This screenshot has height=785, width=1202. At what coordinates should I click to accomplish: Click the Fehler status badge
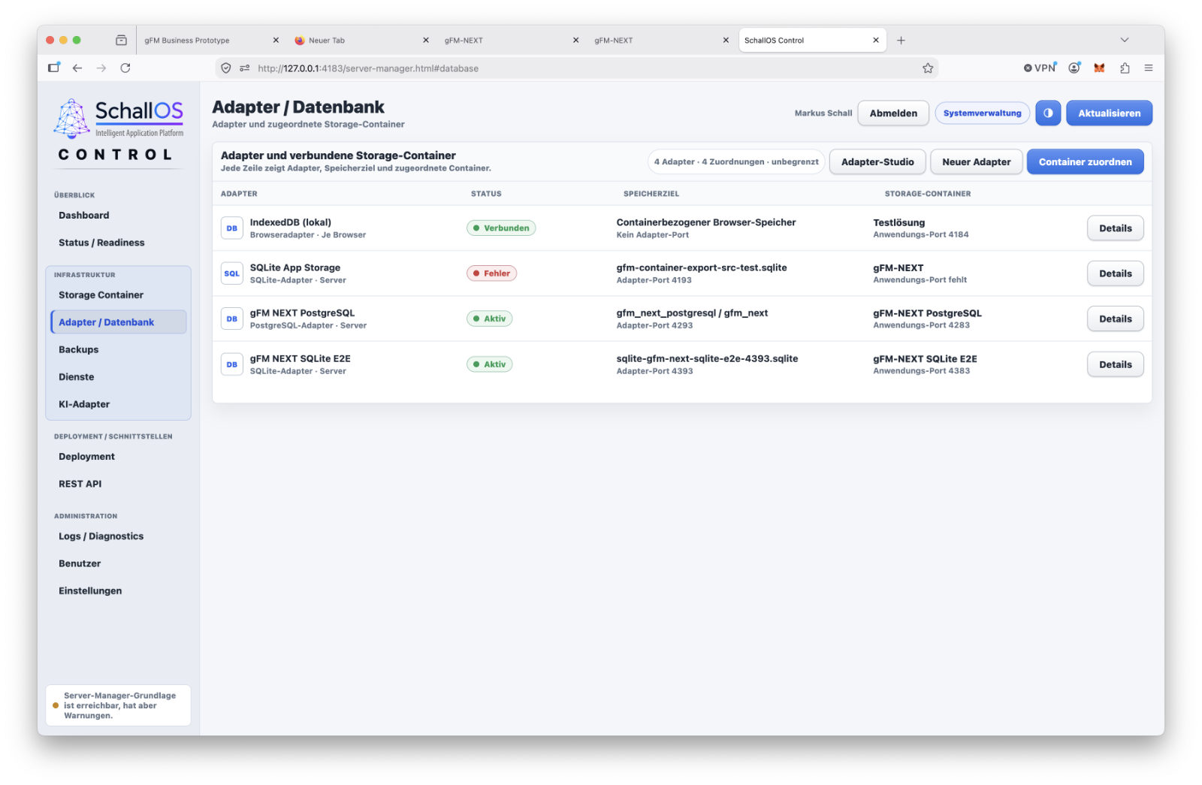(x=491, y=273)
